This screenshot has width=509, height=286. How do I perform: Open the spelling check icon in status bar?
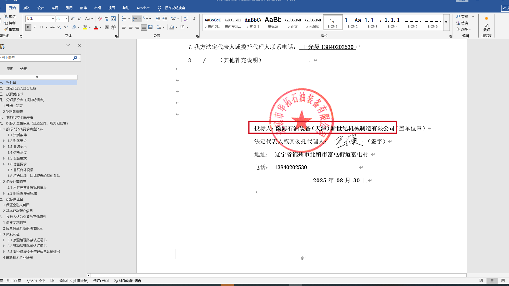pyautogui.click(x=53, y=281)
